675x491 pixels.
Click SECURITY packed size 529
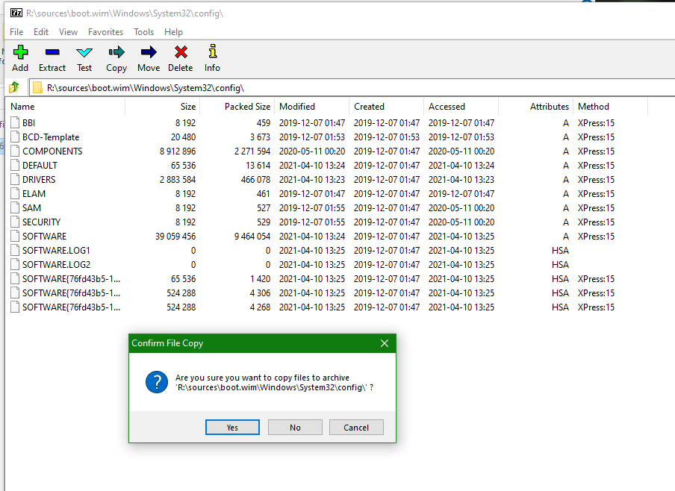pos(264,222)
